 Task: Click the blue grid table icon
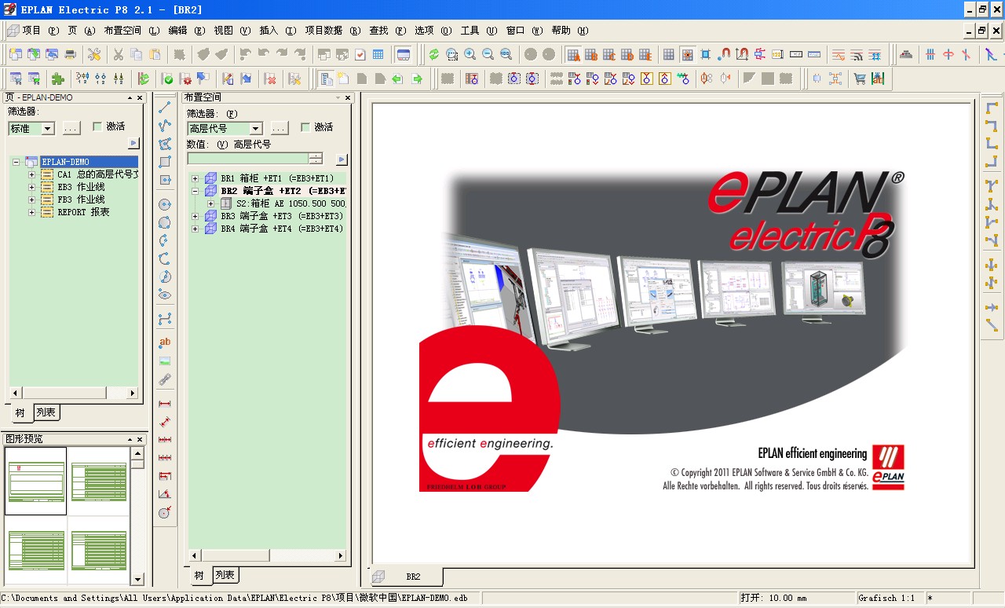coord(378,54)
